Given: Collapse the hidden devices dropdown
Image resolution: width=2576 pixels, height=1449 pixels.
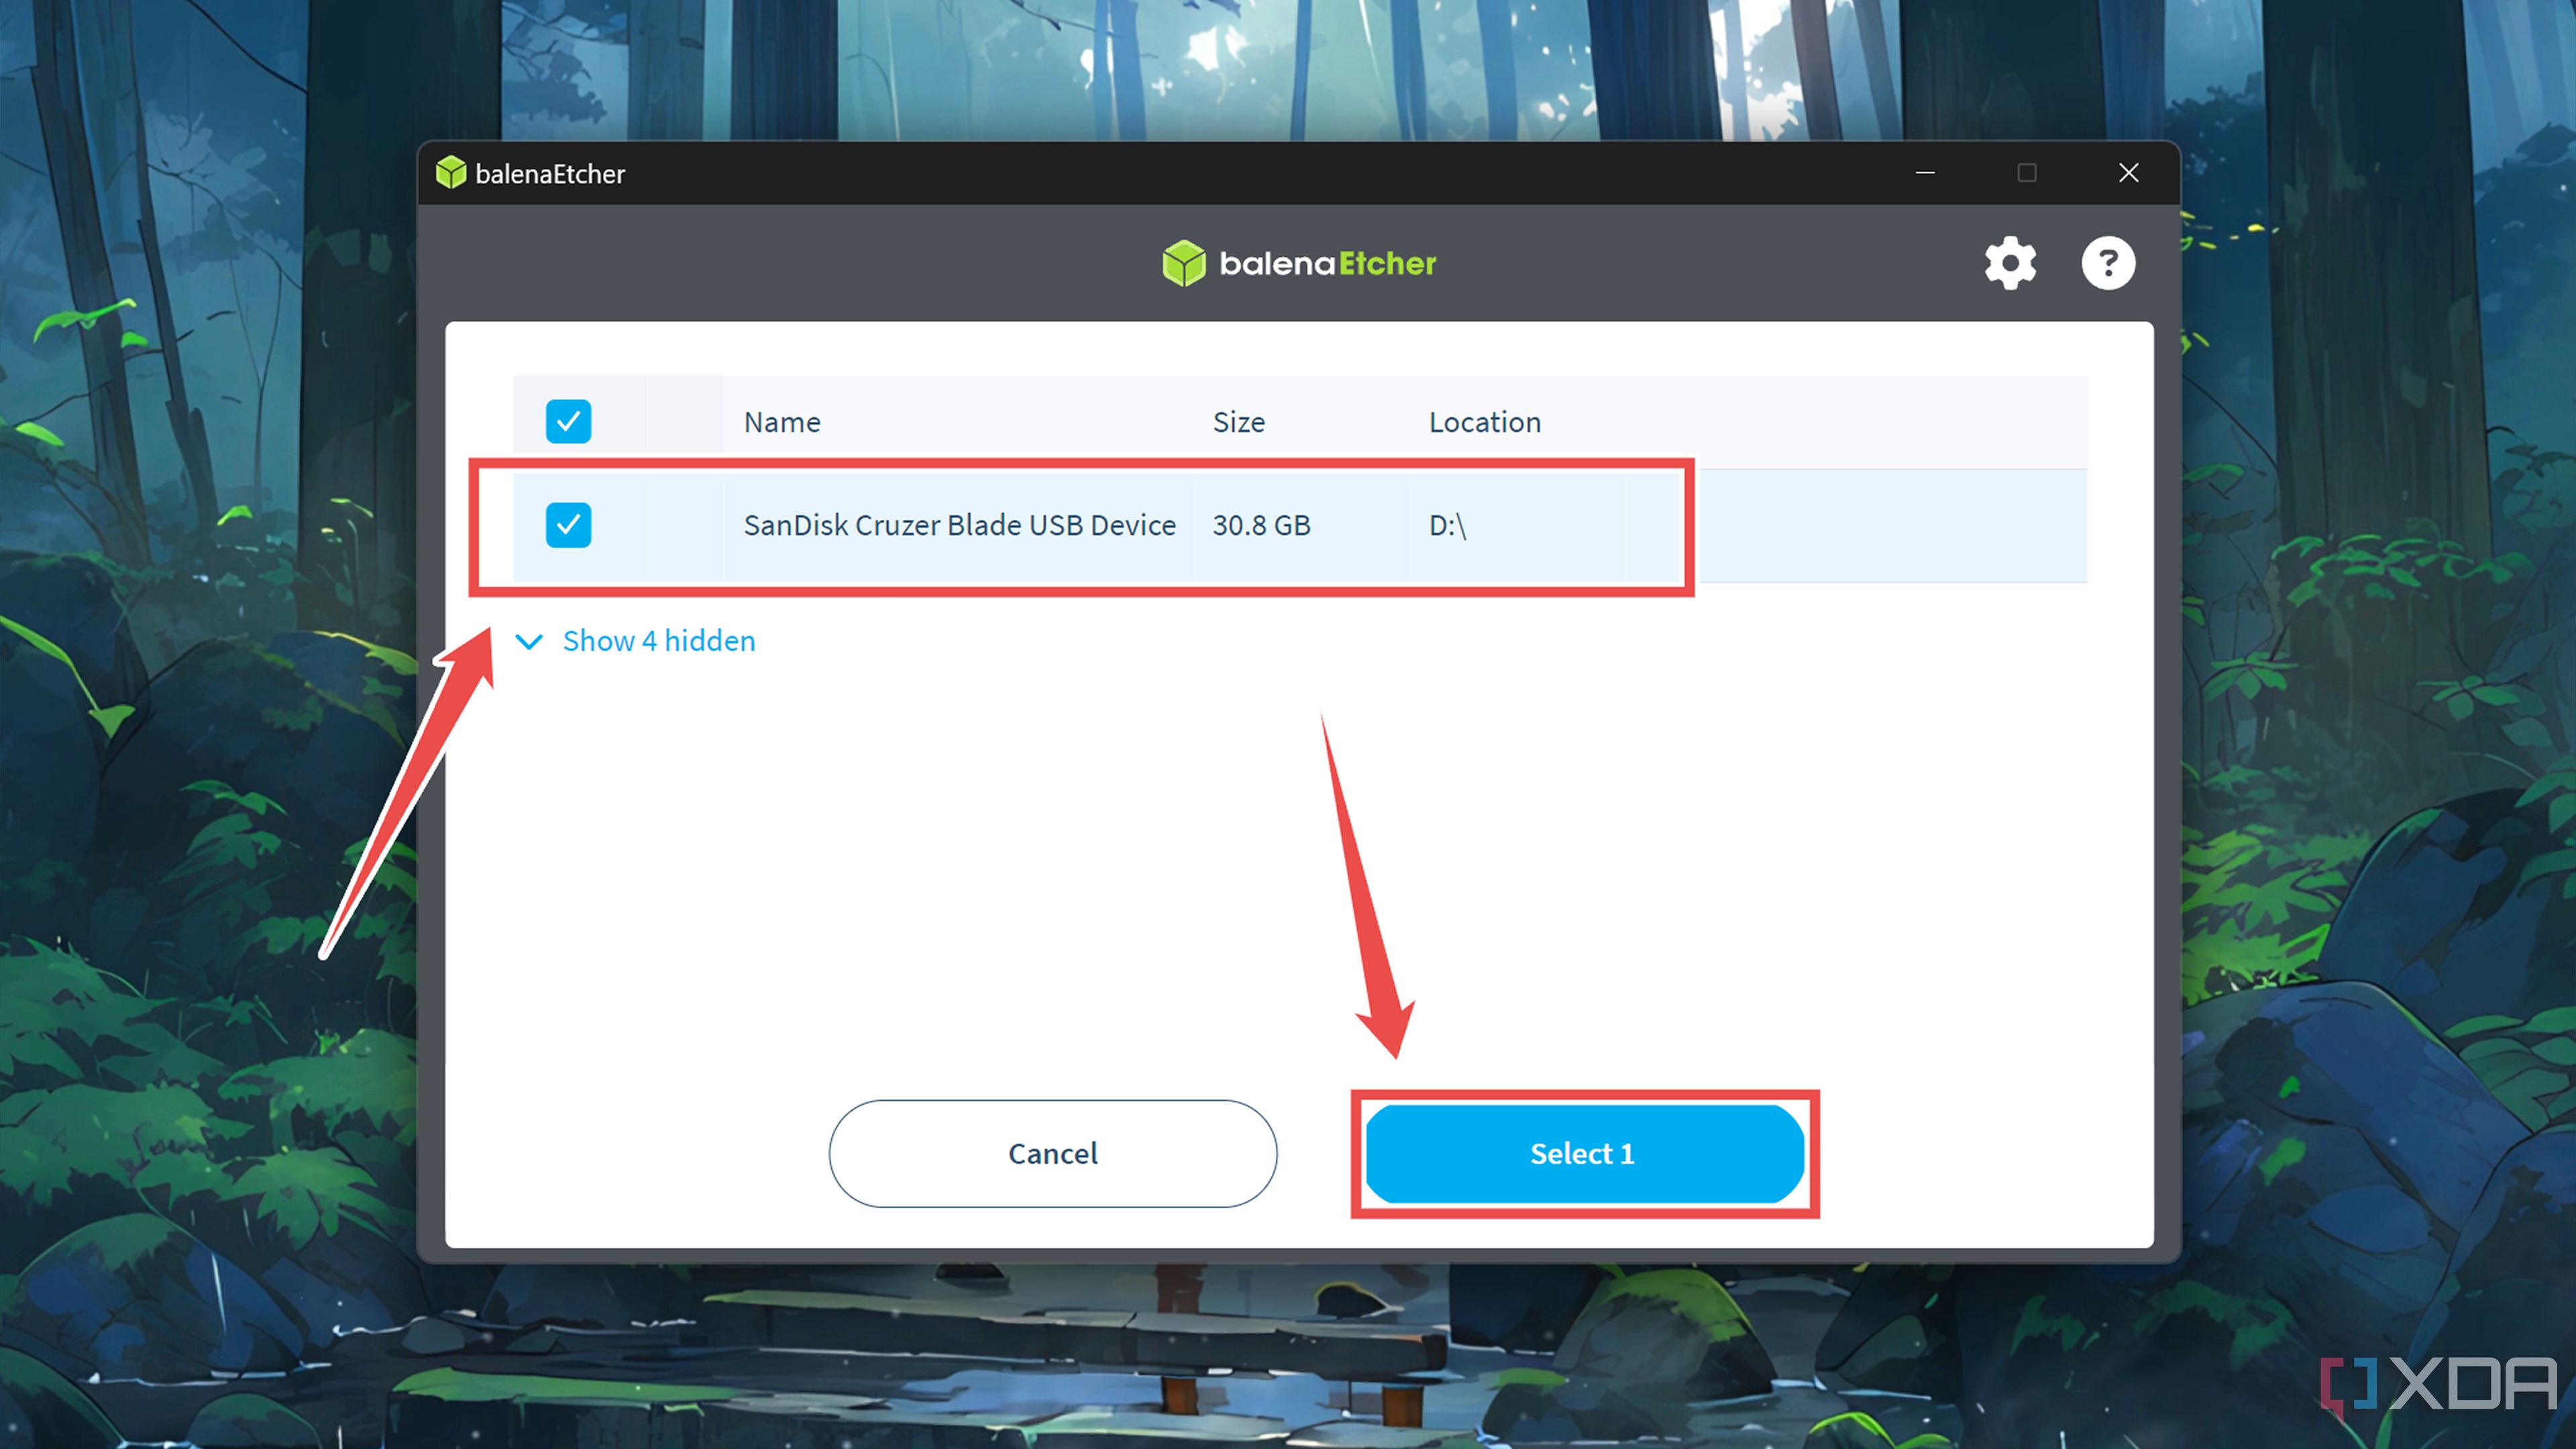Looking at the screenshot, I should 637,641.
